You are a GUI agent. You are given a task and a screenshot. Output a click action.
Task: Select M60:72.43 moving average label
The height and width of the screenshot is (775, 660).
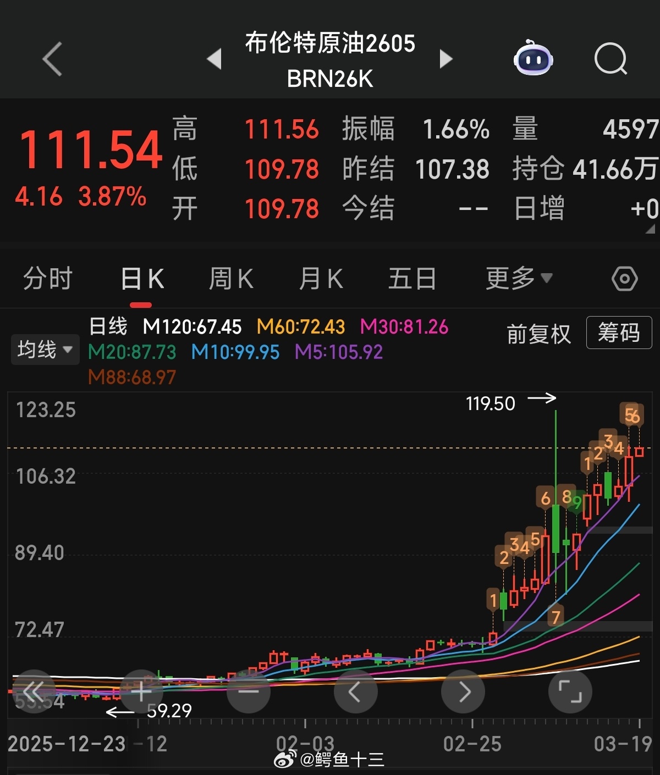click(301, 327)
